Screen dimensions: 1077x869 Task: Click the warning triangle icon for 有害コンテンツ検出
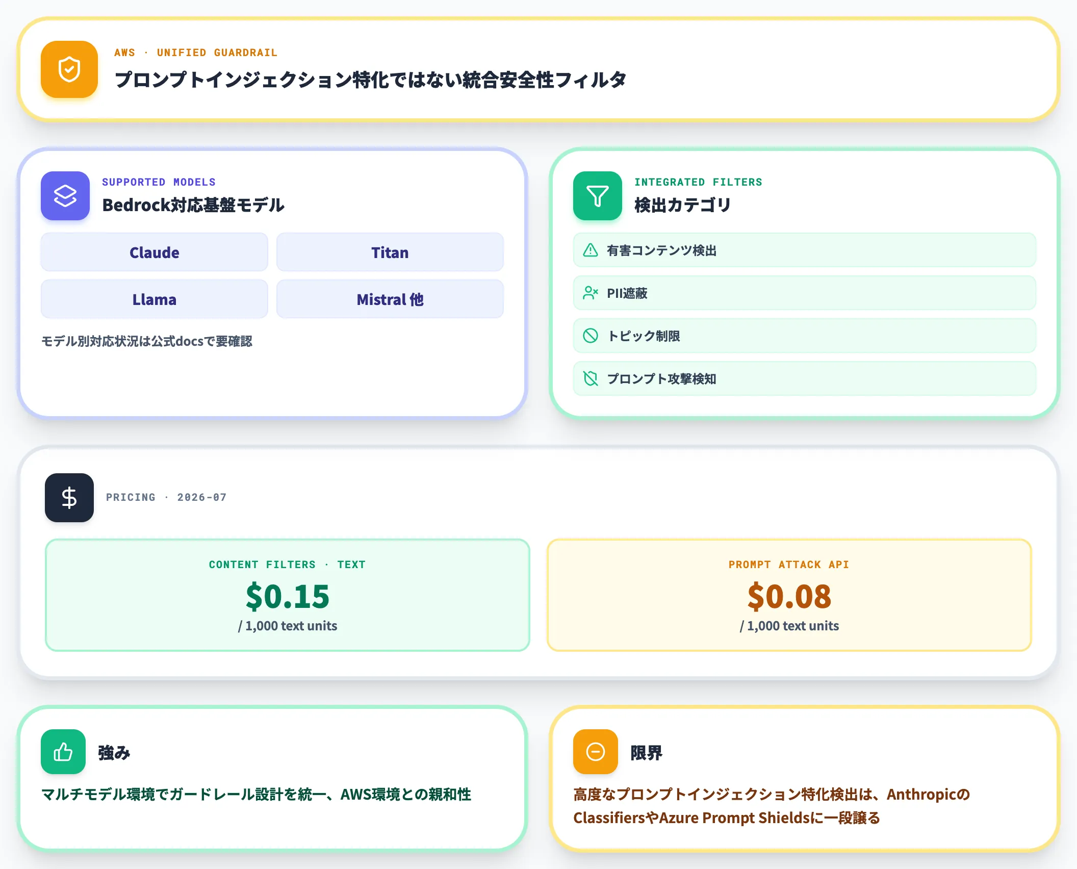[x=591, y=250]
